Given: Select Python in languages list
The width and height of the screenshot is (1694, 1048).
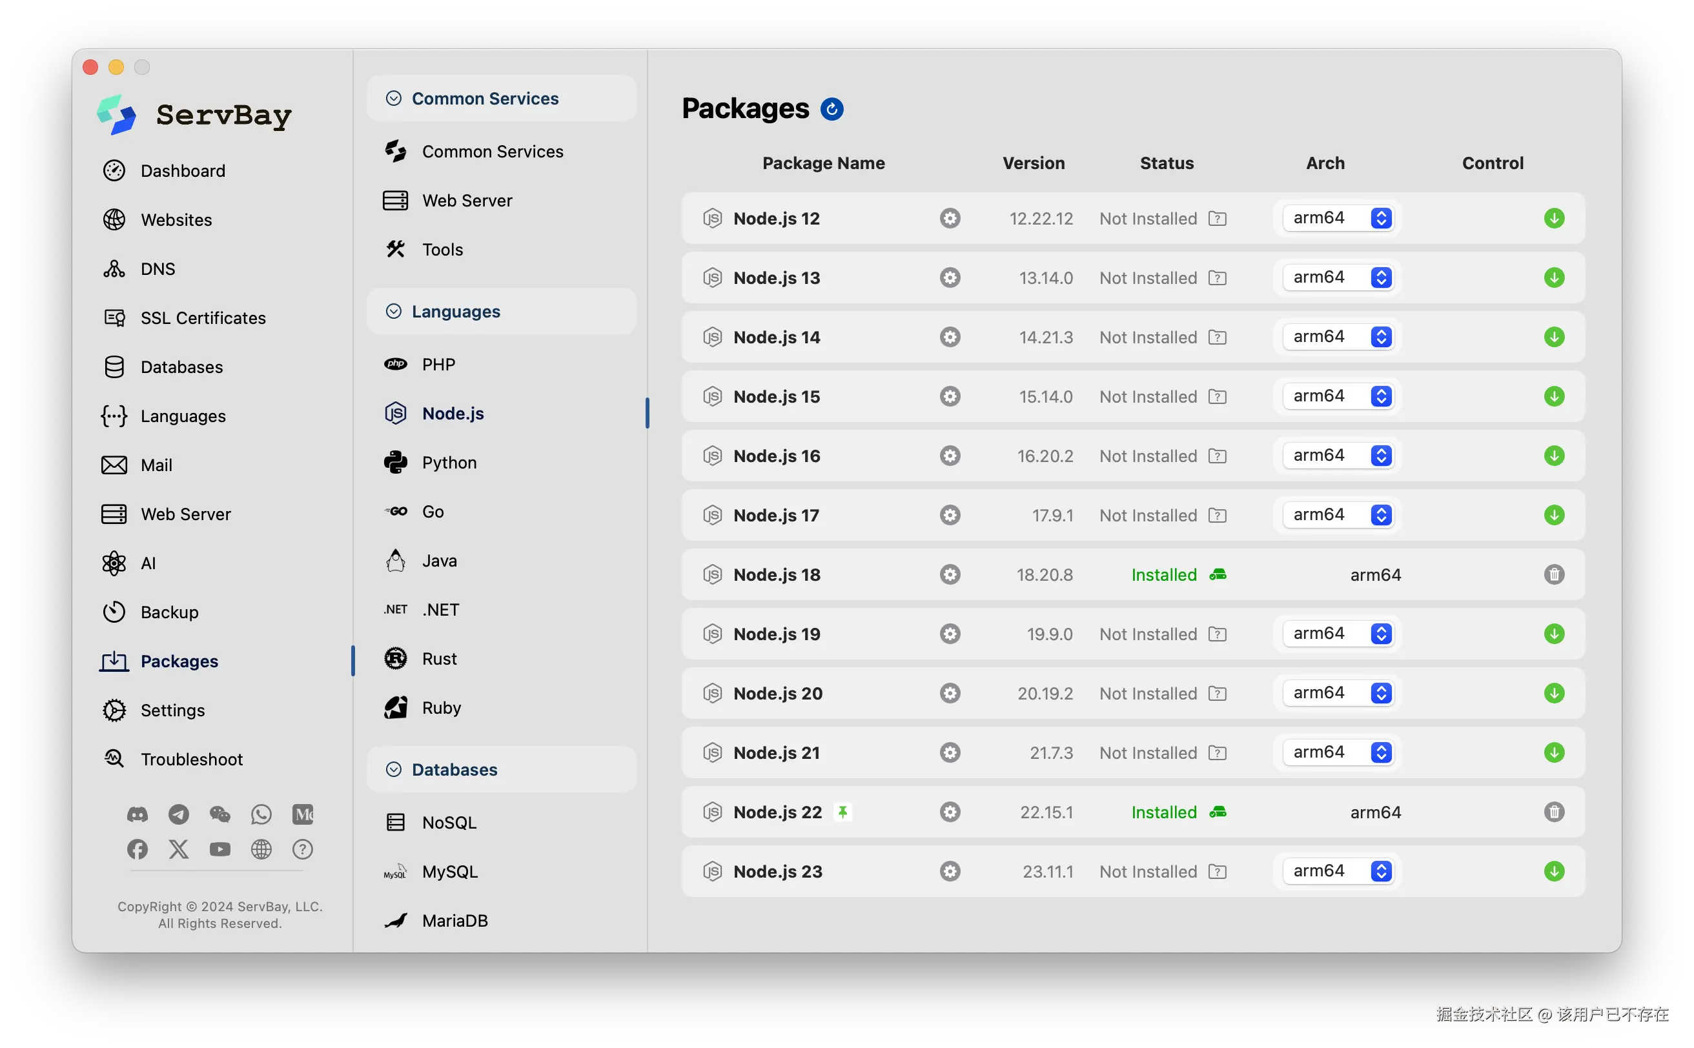Looking at the screenshot, I should pos(449,462).
